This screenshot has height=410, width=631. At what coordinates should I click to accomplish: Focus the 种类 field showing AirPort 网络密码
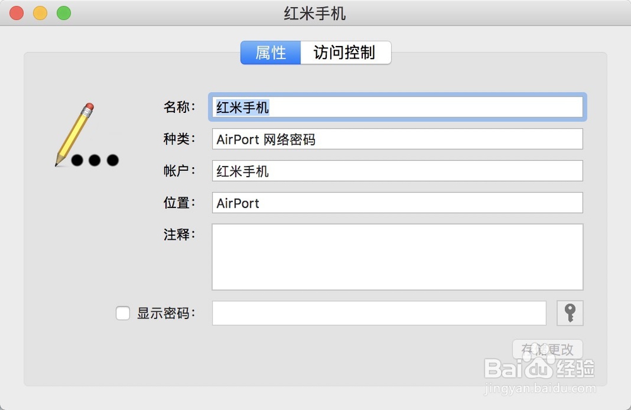[x=396, y=139]
